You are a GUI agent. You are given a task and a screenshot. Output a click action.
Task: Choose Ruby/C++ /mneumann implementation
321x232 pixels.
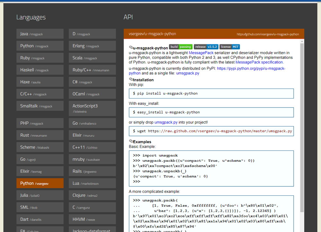92,70
